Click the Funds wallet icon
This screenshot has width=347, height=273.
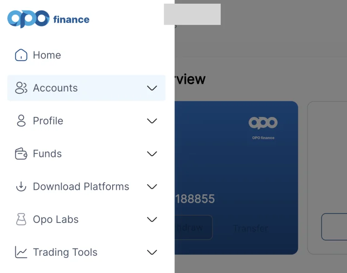21,154
